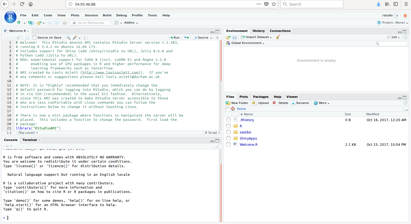Run the current line with Run button
This screenshot has height=224, width=411.
coord(174,38)
